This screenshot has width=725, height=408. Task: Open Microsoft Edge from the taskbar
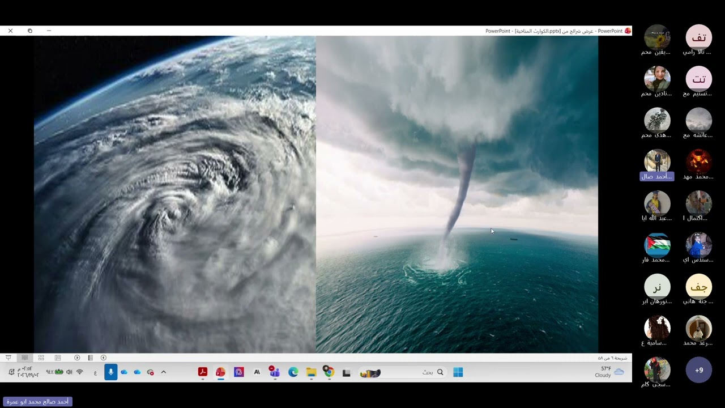point(293,372)
